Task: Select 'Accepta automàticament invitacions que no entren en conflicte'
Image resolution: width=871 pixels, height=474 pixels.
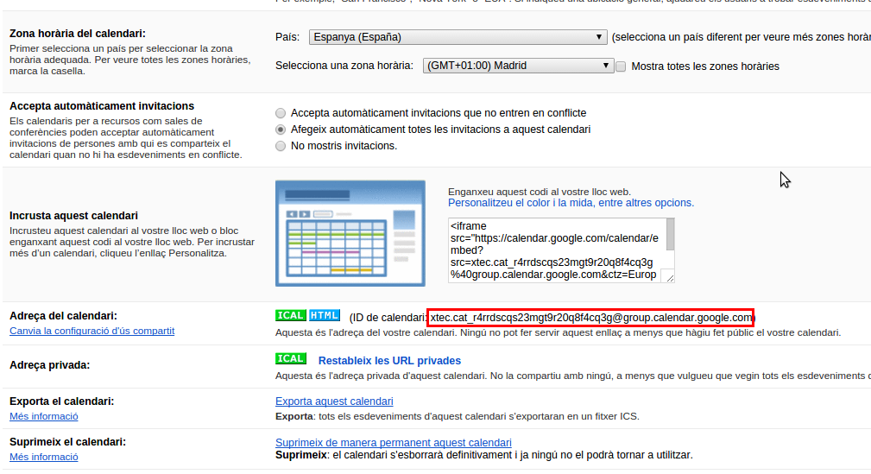Action: point(281,113)
